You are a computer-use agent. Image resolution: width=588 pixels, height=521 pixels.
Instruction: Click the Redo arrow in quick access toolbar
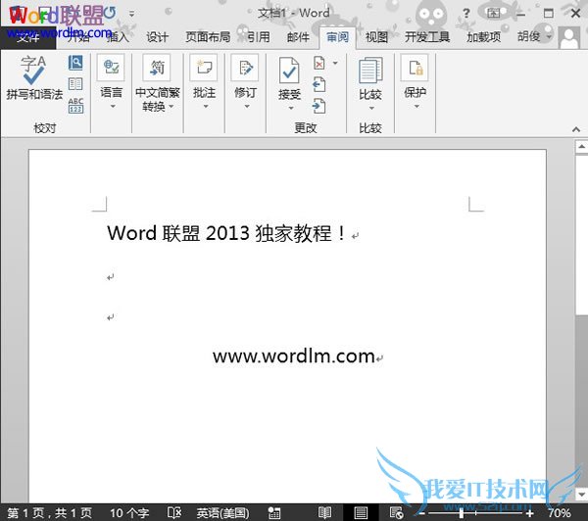109,13
